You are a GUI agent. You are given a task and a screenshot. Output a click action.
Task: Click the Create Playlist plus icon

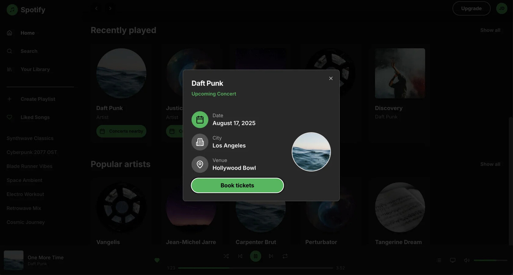pos(9,99)
